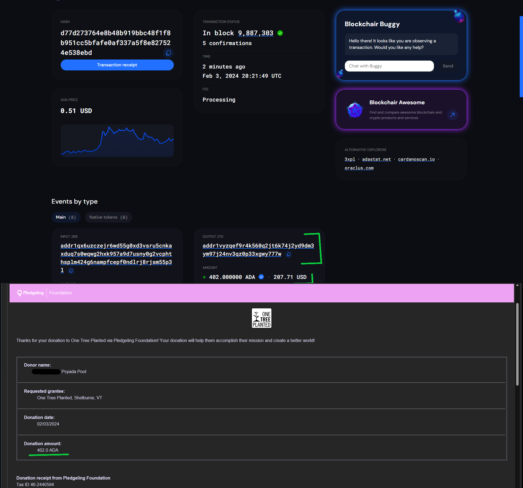
Task: Open adastat.net explorer link
Action: 376,159
